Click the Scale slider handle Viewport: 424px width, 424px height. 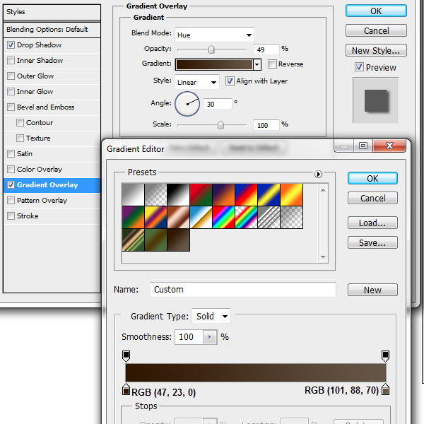pyautogui.click(x=220, y=125)
